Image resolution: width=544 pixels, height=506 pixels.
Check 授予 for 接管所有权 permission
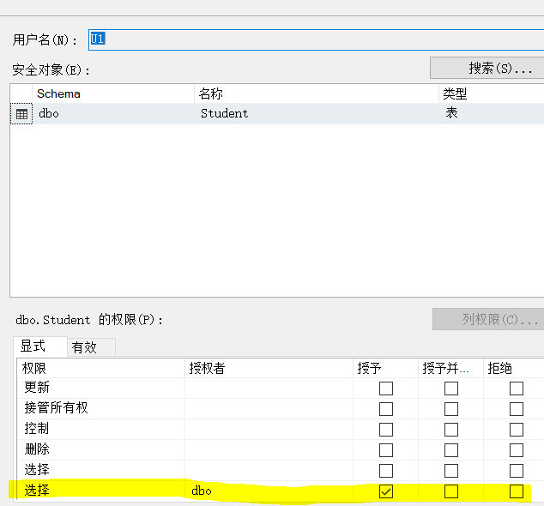386,409
